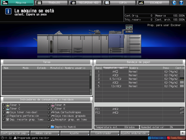186x140 pixels.
Task: Click the Papelera perforación indicator lamp
Action: click(4, 116)
